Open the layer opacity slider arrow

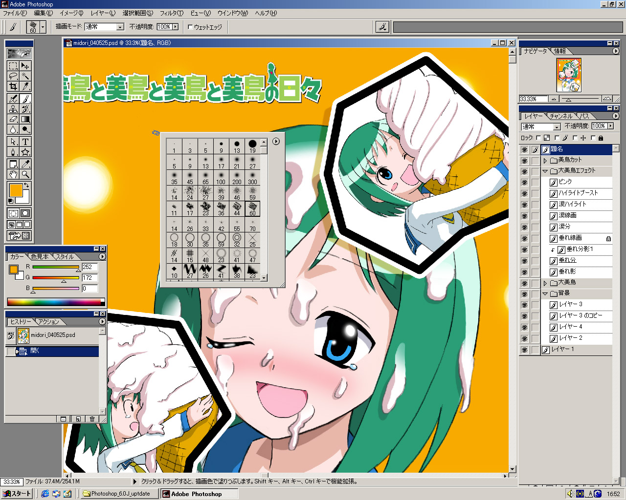pyautogui.click(x=610, y=126)
